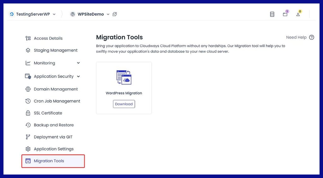Open Application Settings page

coord(53,149)
